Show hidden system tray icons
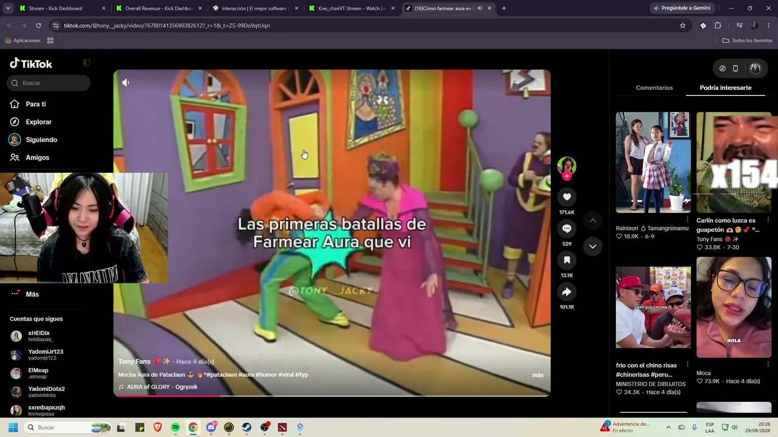This screenshot has width=778, height=437. point(668,427)
